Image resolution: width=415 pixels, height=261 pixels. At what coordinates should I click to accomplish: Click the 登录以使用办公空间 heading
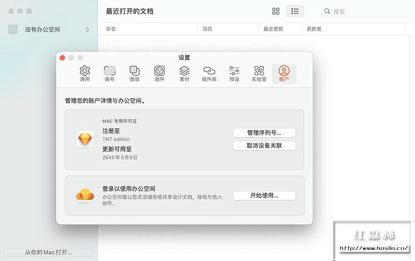(x=128, y=188)
